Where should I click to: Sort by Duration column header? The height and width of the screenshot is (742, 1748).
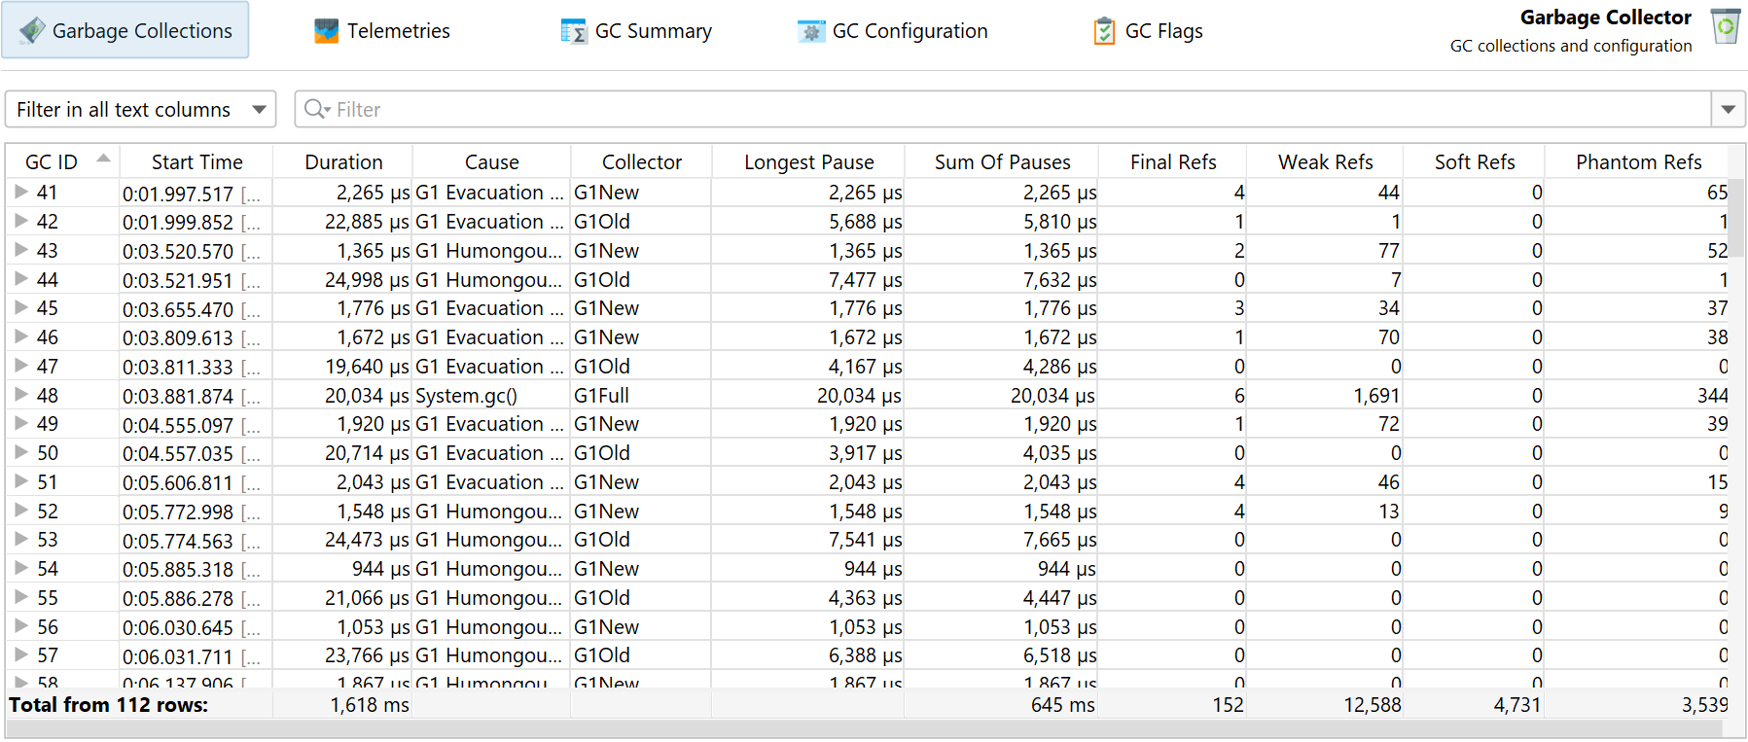point(343,161)
